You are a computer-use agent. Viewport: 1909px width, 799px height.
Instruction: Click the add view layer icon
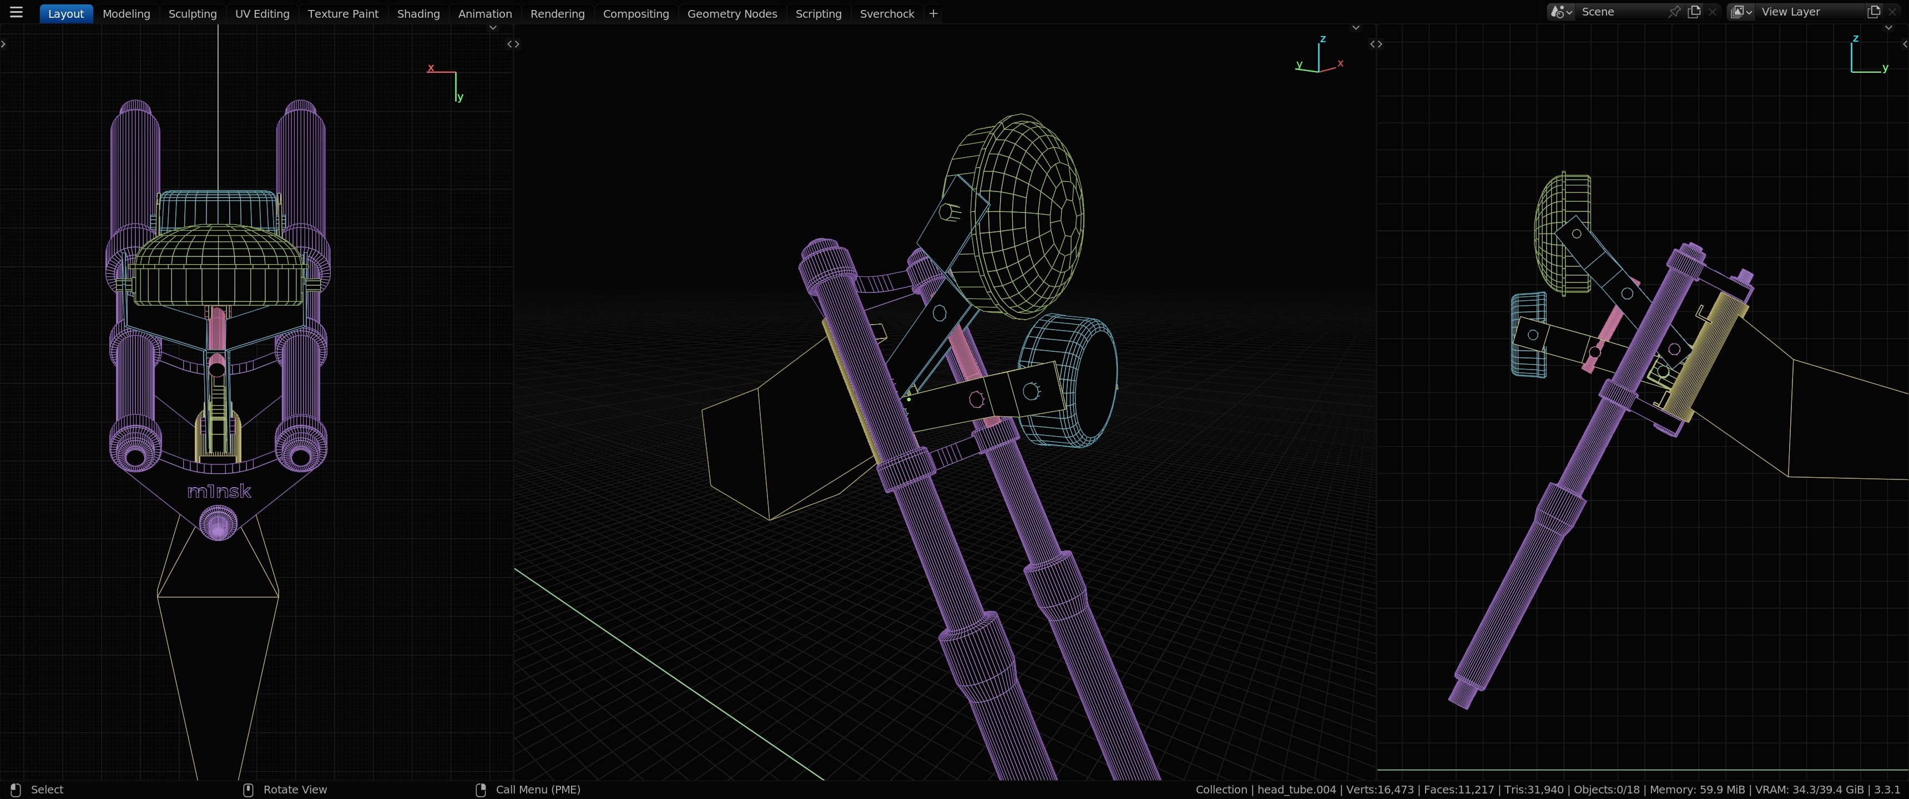[1874, 12]
